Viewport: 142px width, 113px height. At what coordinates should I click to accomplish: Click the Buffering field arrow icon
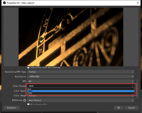click(133, 100)
